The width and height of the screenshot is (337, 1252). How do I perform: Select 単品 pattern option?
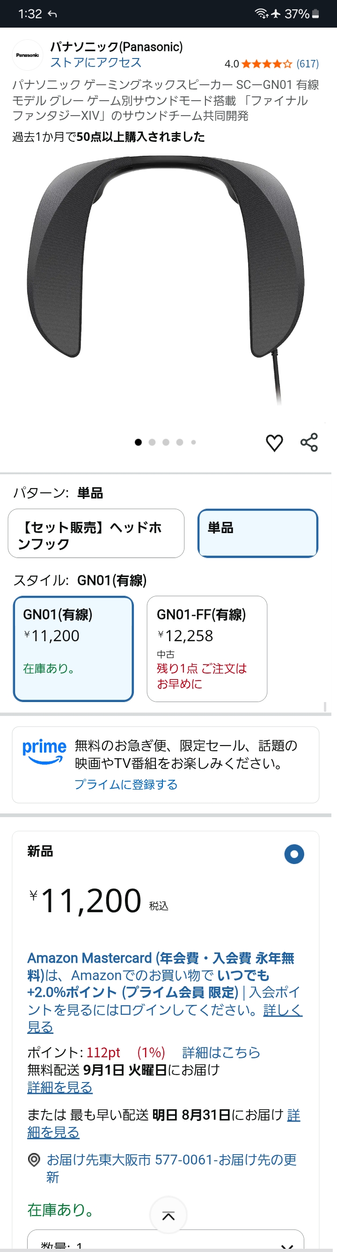pos(258,533)
